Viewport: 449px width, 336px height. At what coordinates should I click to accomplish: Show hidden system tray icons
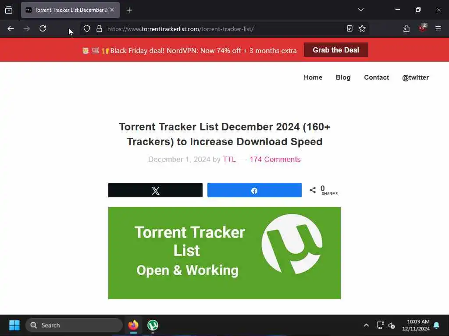pyautogui.click(x=366, y=325)
